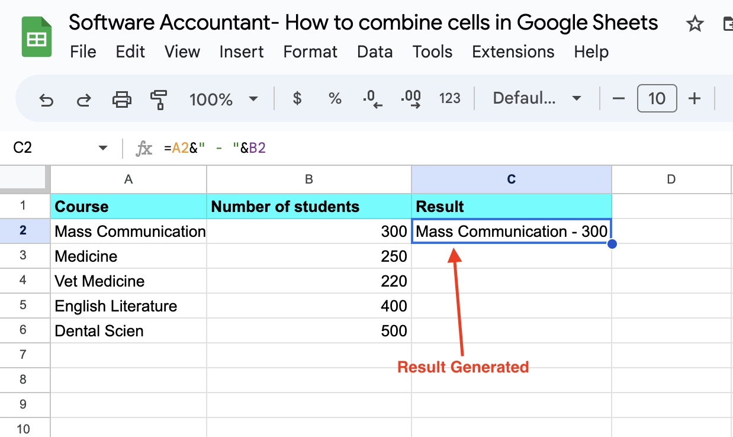
Task: Select cell "Mass Communication - 300"
Action: [512, 231]
